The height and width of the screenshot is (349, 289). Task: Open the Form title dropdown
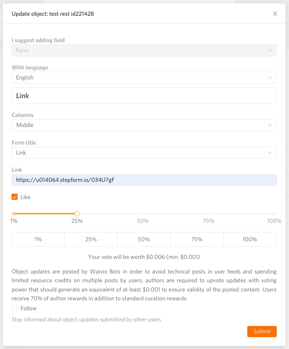[x=144, y=153]
